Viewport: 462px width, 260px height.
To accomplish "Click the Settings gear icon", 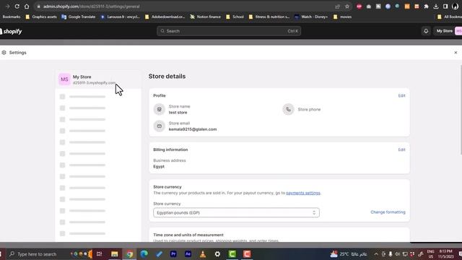I will pyautogui.click(x=4, y=53).
